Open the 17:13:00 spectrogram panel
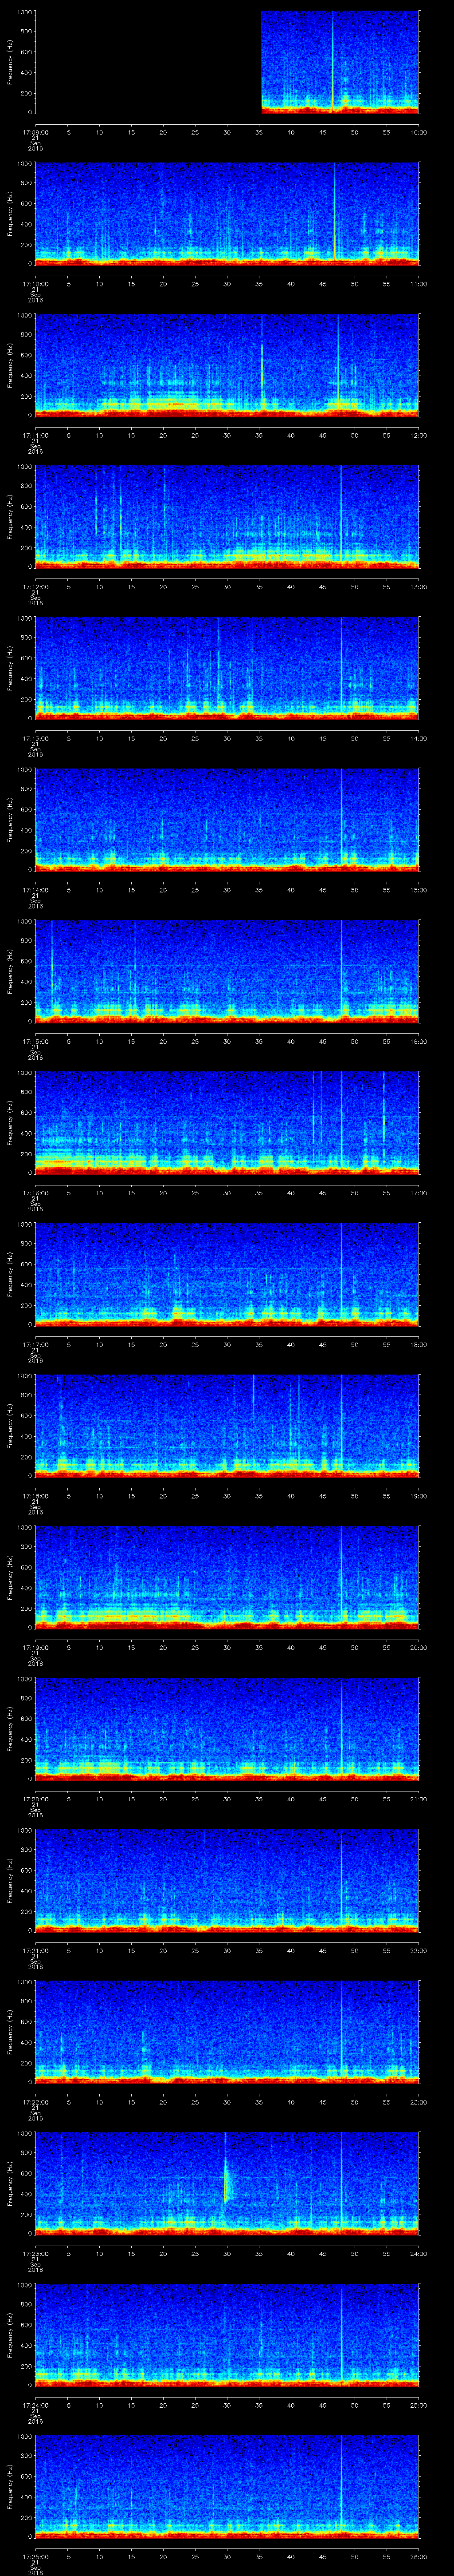This screenshot has height=2576, width=454. click(227, 668)
